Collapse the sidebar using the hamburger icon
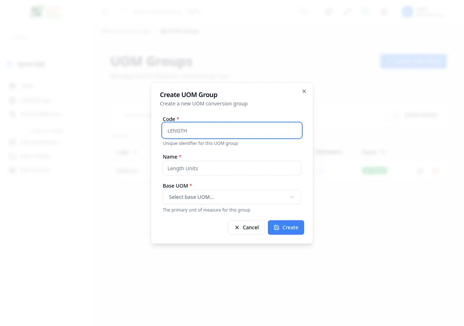This screenshot has width=464, height=326. tap(105, 12)
